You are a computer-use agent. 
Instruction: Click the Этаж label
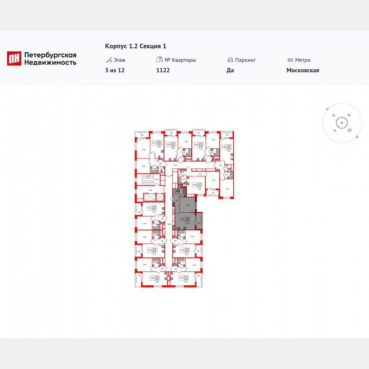click(120, 60)
